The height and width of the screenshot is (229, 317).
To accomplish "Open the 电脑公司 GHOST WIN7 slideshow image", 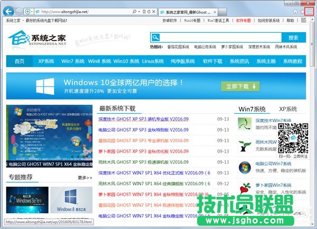I will (x=49, y=136).
